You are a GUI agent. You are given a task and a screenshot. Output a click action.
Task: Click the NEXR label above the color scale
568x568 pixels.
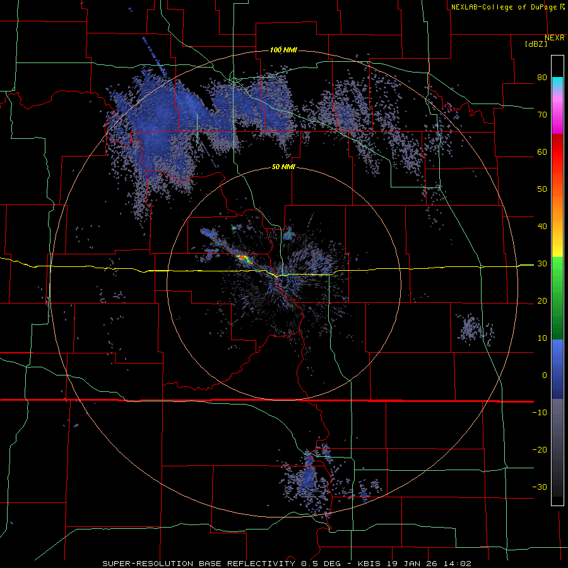[x=555, y=38]
